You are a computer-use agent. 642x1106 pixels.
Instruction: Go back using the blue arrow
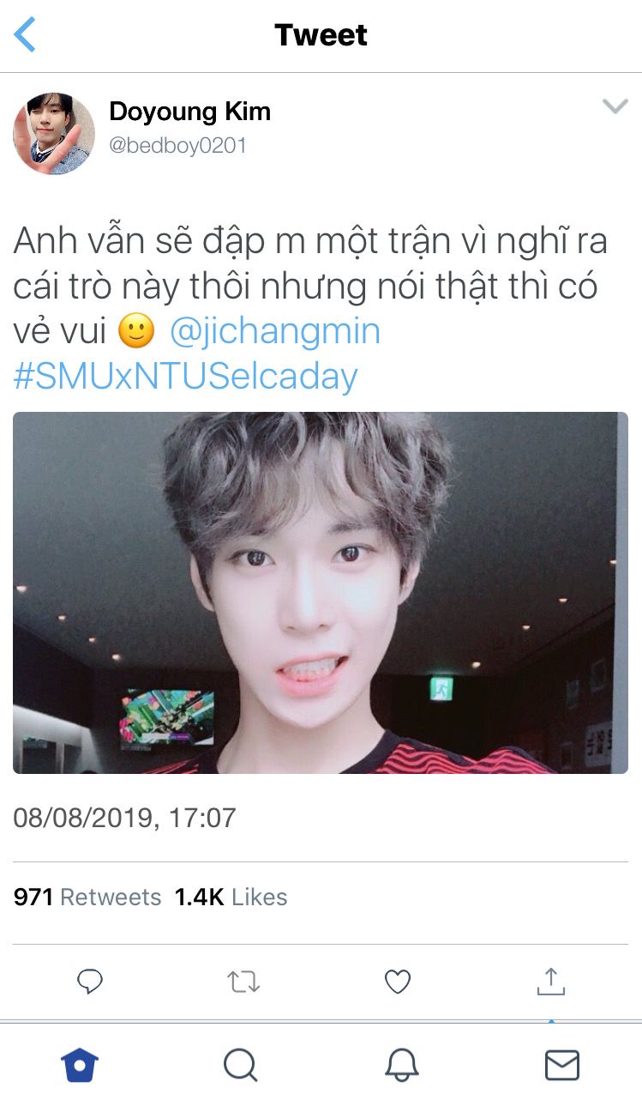click(x=25, y=34)
